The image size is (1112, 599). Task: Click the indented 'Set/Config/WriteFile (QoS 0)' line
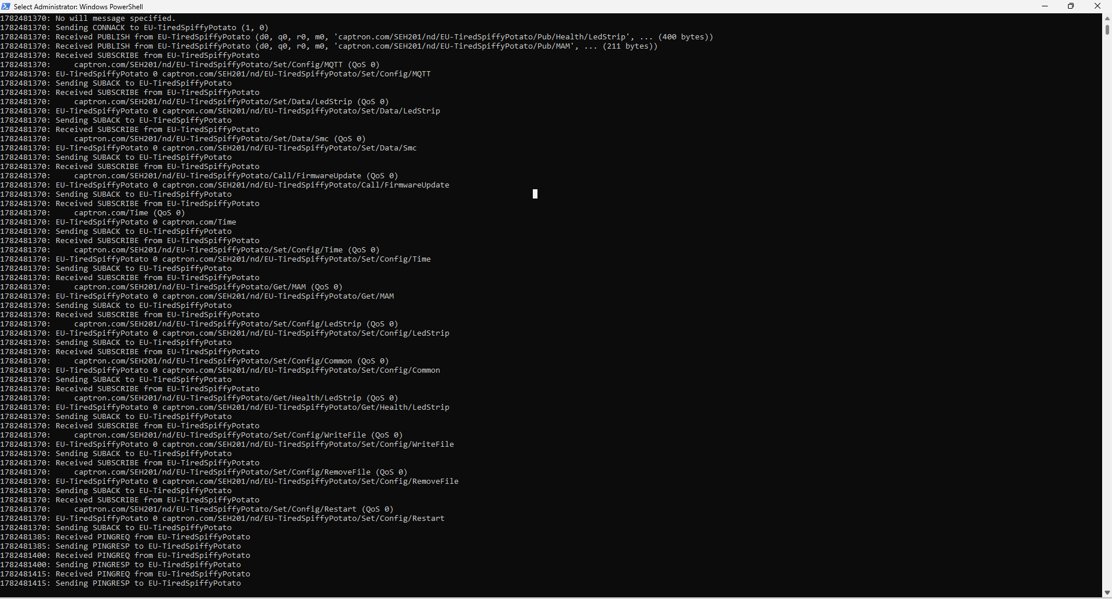202,435
